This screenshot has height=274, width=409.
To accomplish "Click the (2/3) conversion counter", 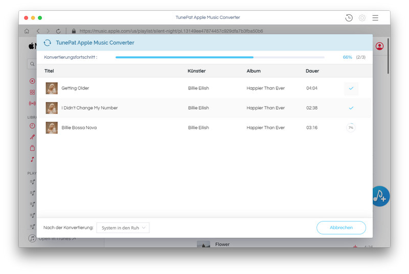I will pos(361,57).
